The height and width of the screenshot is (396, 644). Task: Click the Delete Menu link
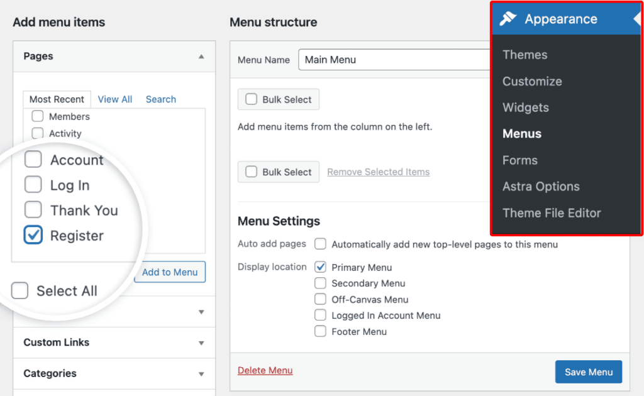point(265,371)
